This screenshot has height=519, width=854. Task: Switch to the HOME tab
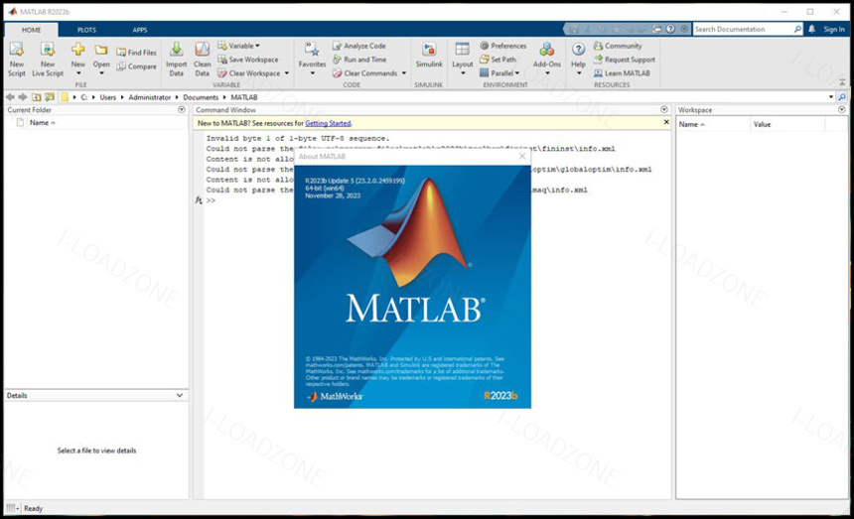[31, 30]
